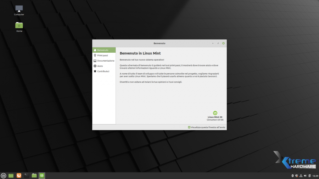Viewport: 319px width, 179px height.
Task: Click the volume speaker tray icon
Action: tap(305, 176)
